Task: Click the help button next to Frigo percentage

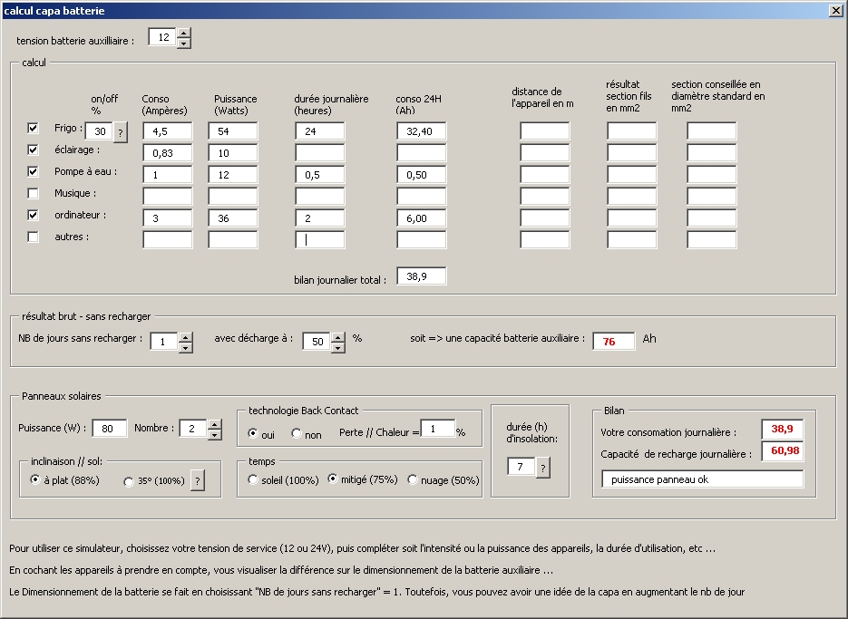Action: 120,132
